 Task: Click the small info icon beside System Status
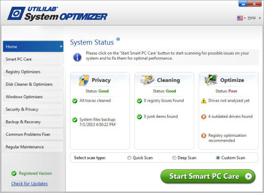click(x=118, y=39)
